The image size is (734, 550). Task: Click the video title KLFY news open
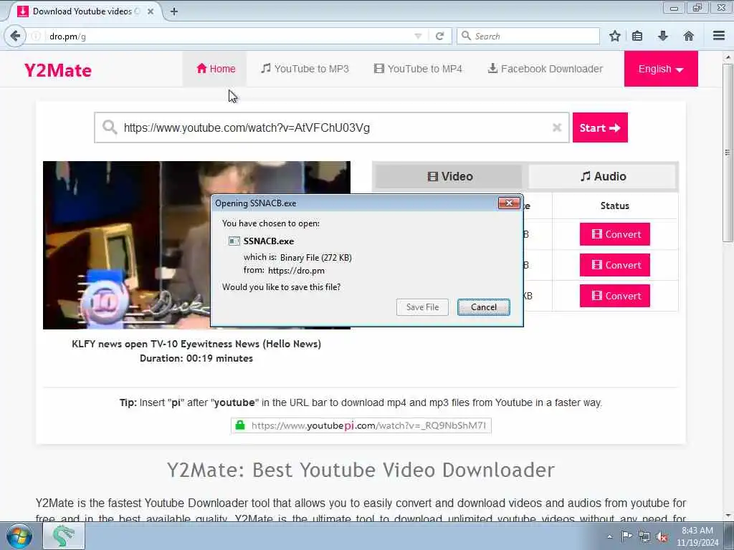tap(196, 344)
